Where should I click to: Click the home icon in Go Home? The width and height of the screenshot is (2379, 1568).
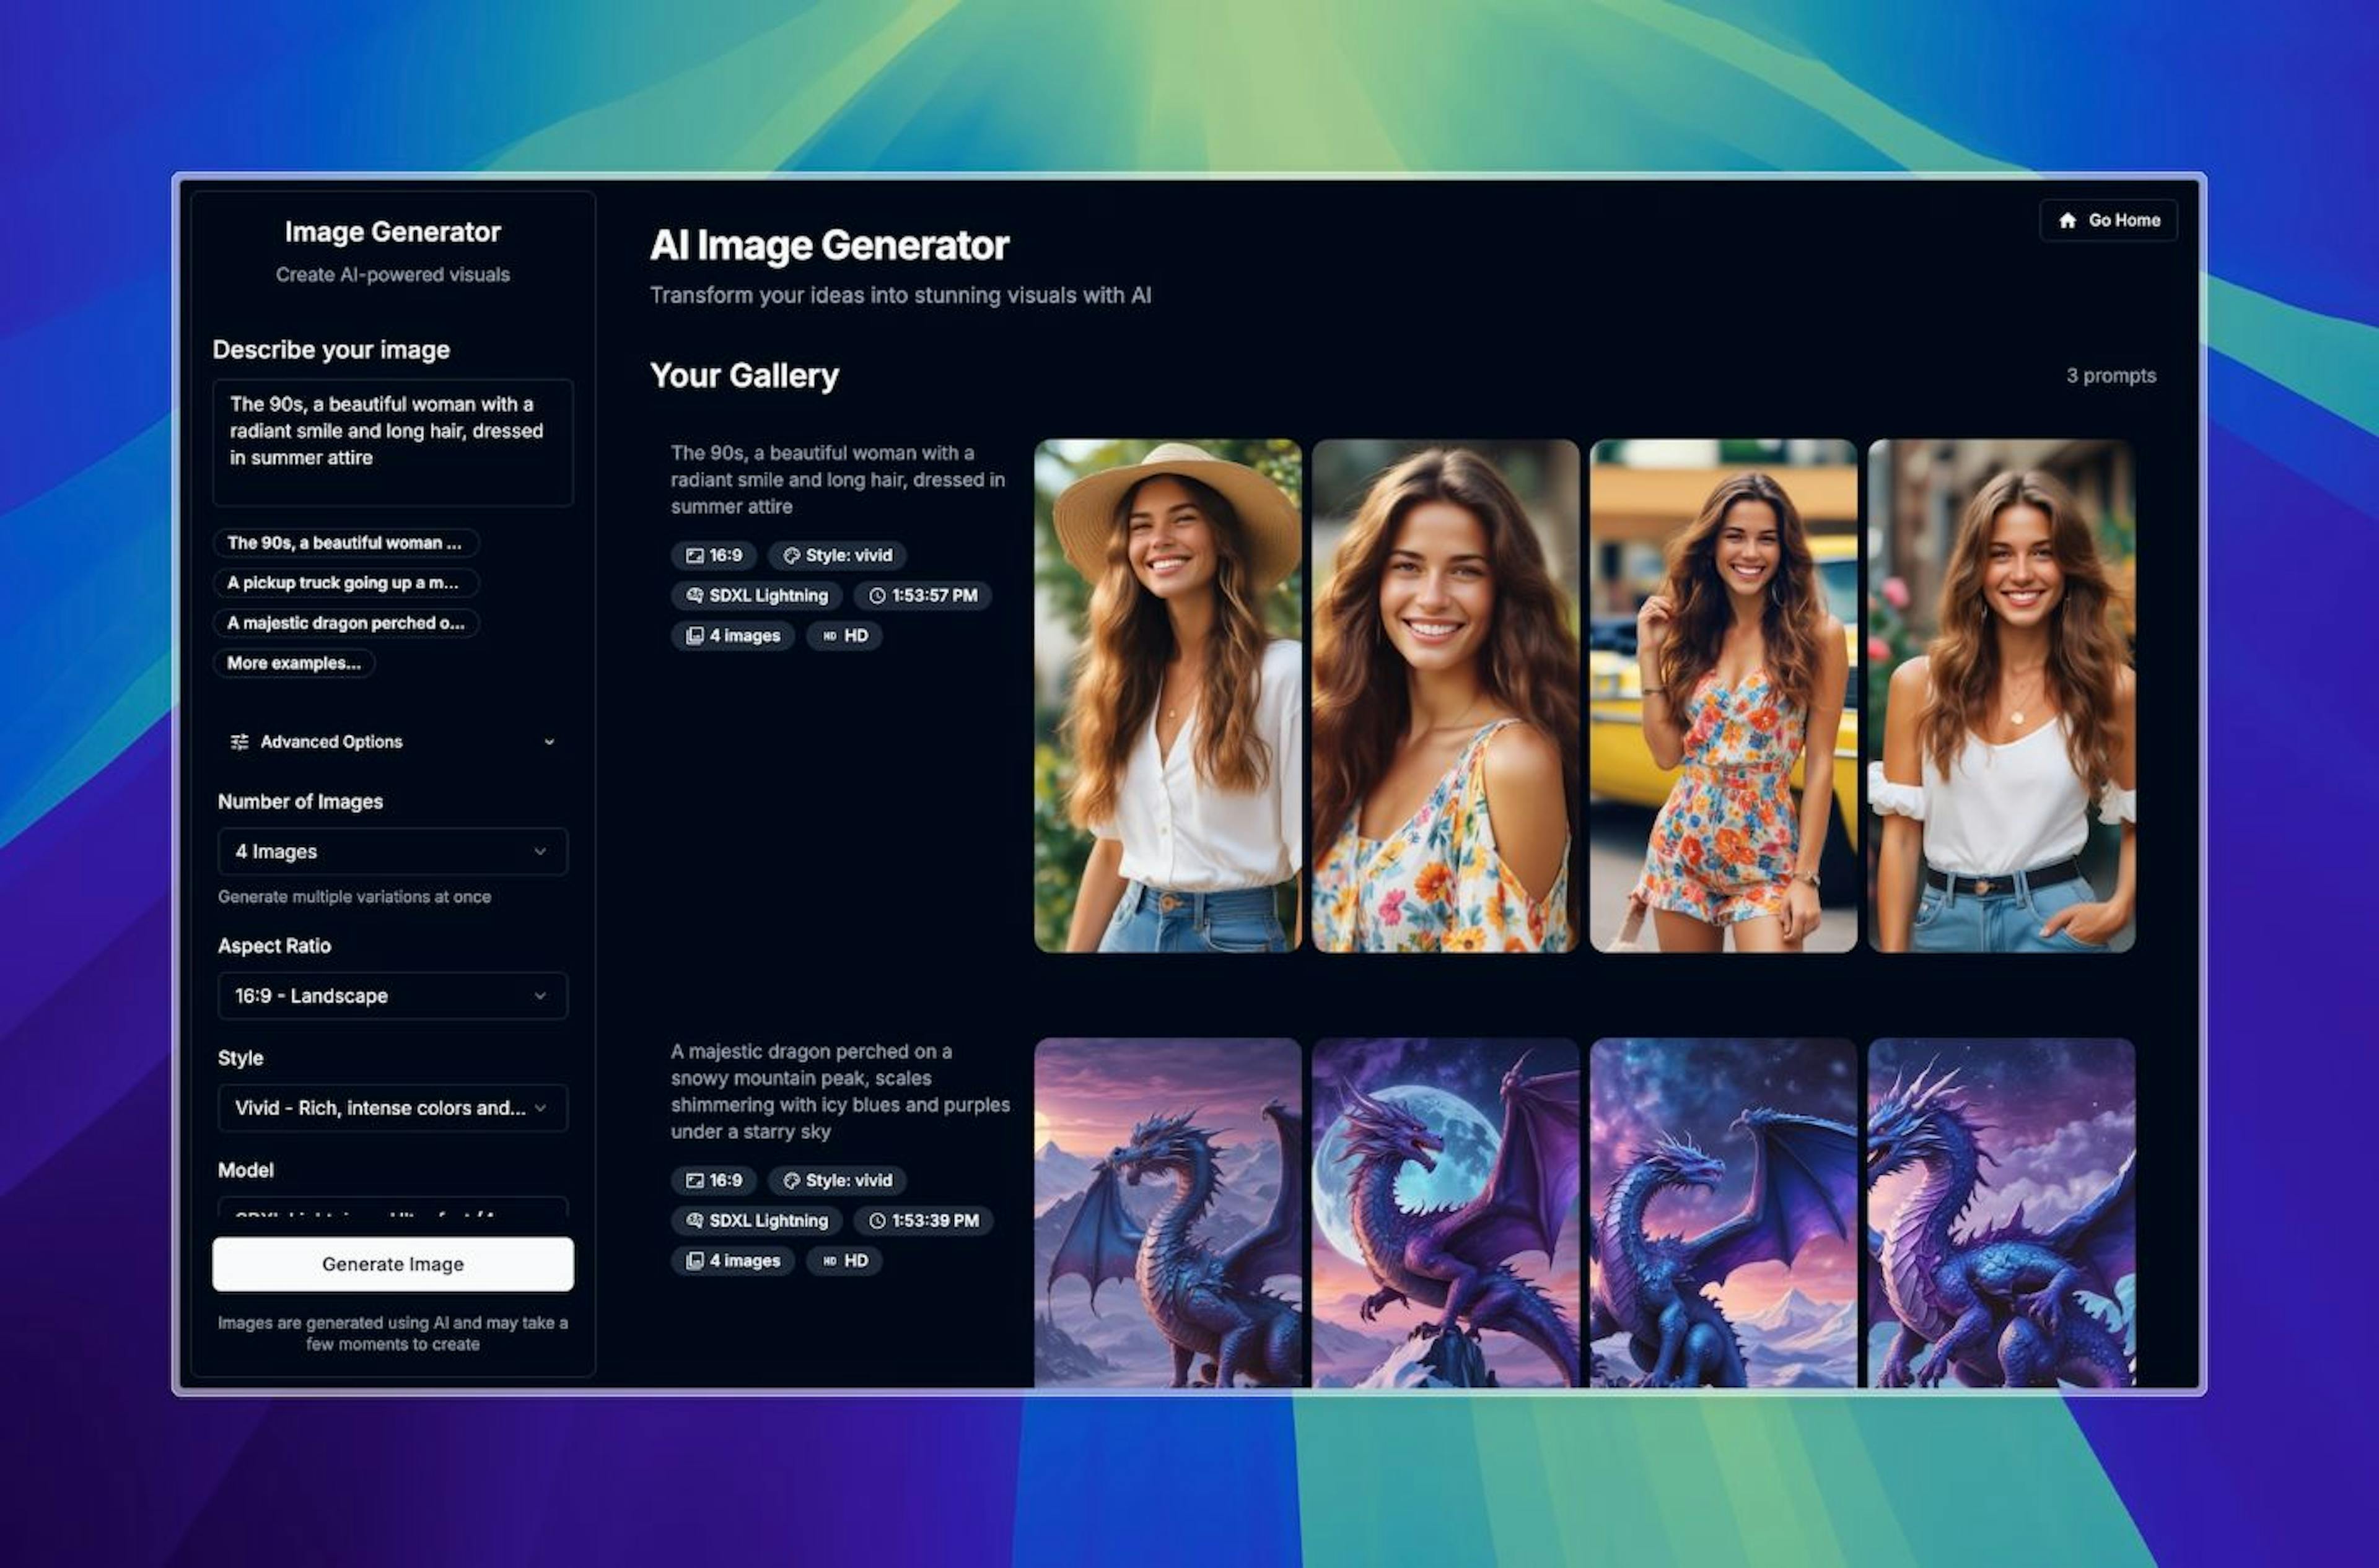[x=2067, y=220]
